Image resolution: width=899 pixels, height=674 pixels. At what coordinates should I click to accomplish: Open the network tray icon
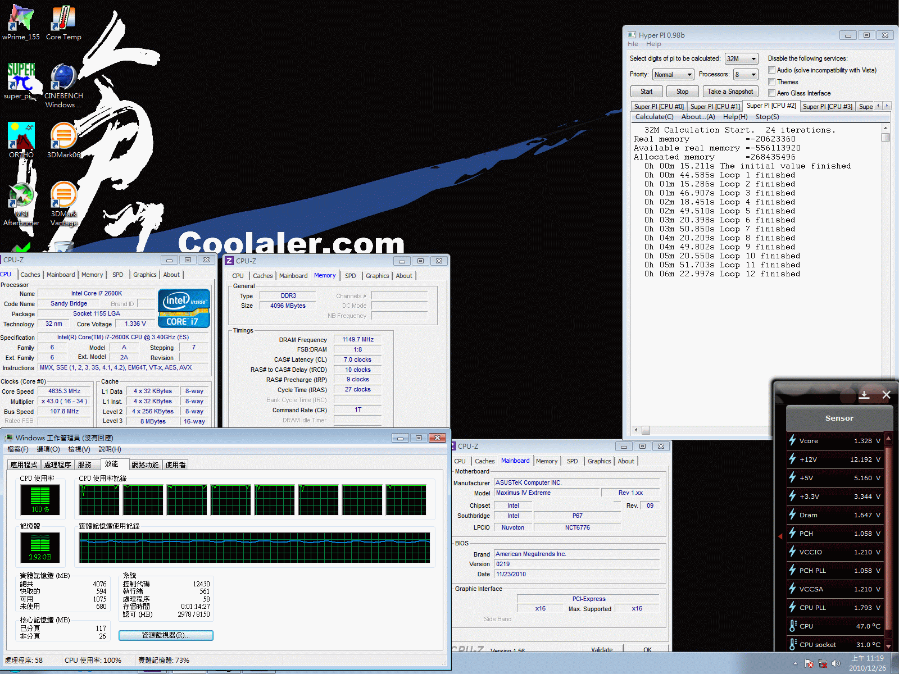(x=823, y=663)
